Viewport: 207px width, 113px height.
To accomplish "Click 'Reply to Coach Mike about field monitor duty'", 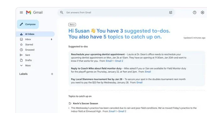I will point(96,68).
